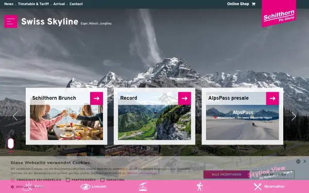Click the cable car gondola icon
Screen dimensions: 309x193
[x=143, y=187]
